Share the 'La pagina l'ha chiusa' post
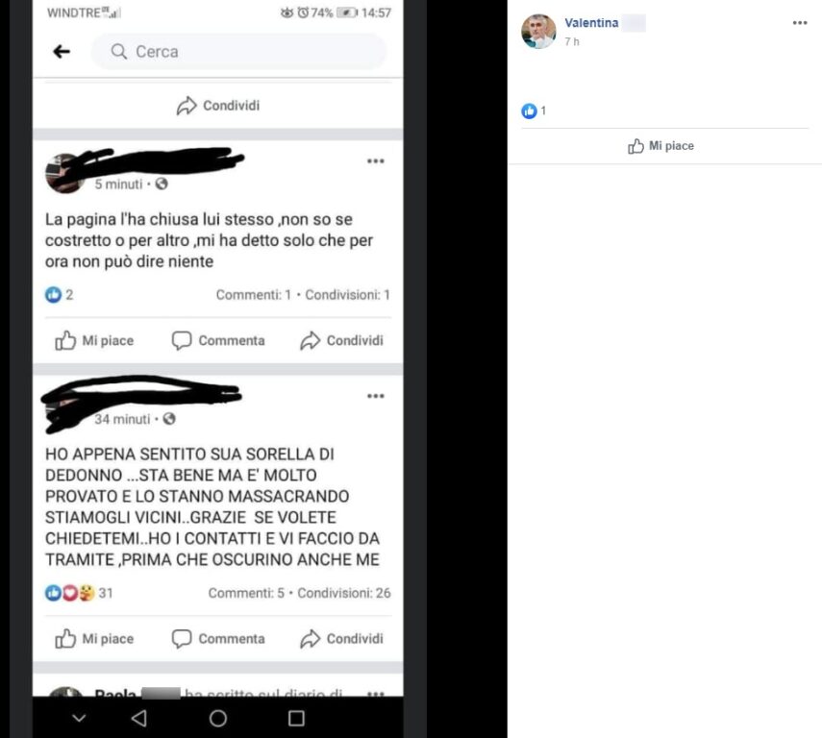The width and height of the screenshot is (822, 738). pyautogui.click(x=342, y=340)
